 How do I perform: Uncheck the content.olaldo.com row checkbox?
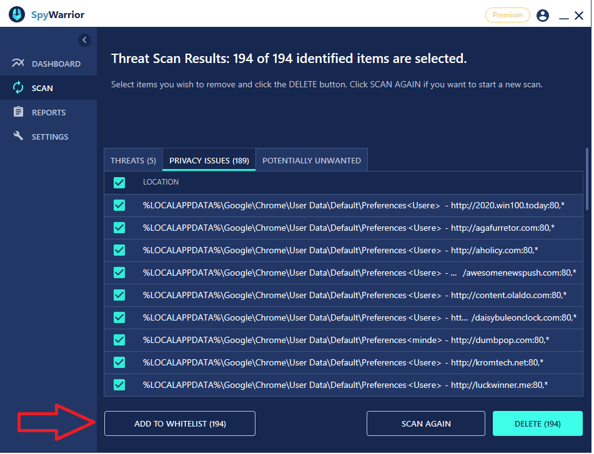click(x=119, y=295)
